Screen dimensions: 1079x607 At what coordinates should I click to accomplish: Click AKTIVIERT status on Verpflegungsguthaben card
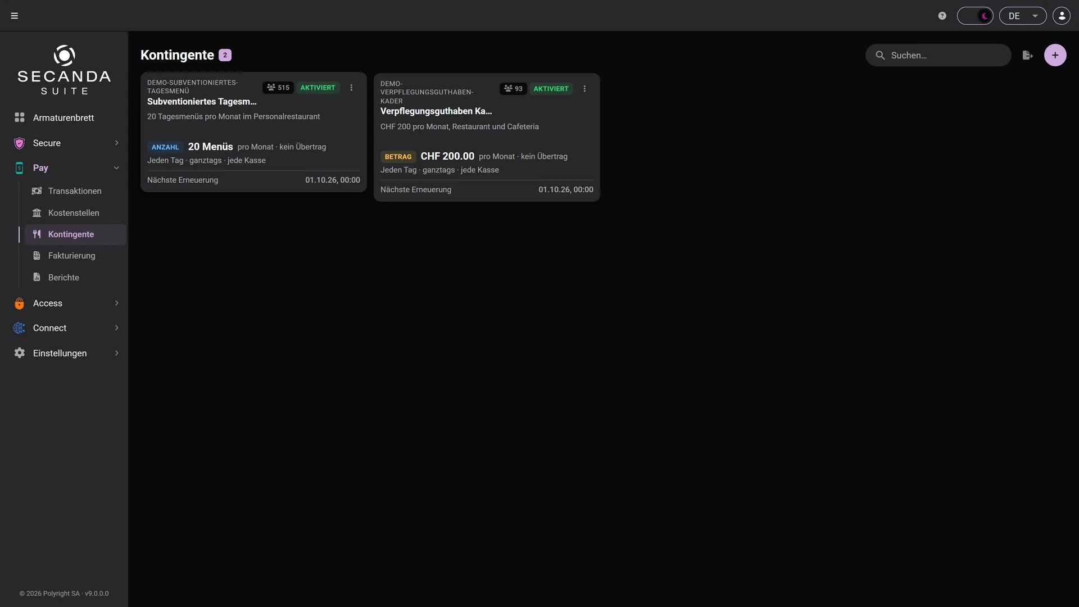click(x=551, y=89)
